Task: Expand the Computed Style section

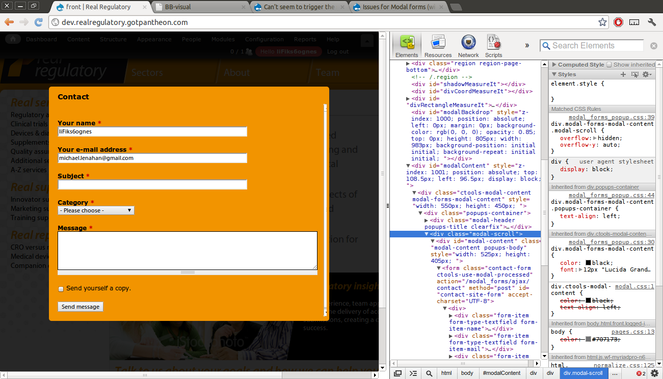Action: [x=554, y=65]
